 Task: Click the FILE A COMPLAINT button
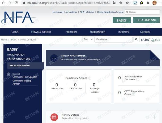tap(146, 20)
